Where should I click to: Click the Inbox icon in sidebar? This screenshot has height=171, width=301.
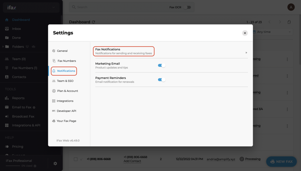7,29
